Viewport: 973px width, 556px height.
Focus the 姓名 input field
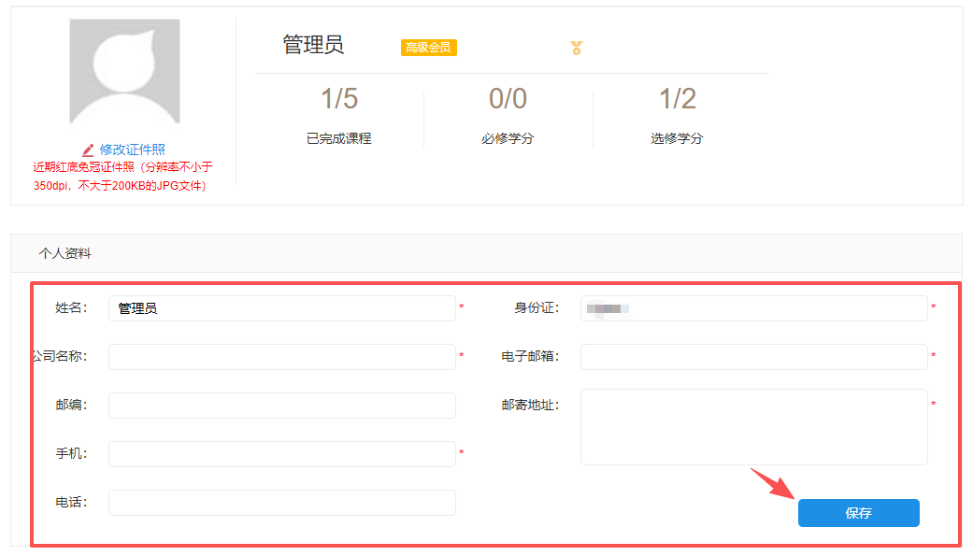coord(281,308)
